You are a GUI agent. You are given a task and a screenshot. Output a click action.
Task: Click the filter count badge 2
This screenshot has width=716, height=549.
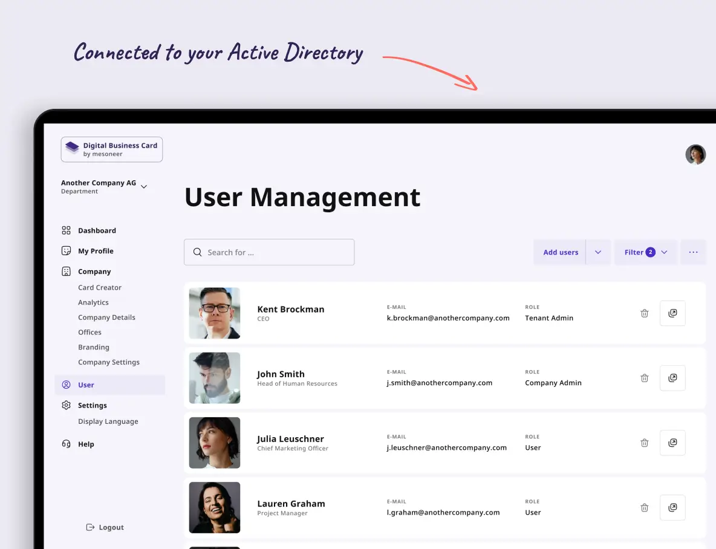click(650, 252)
